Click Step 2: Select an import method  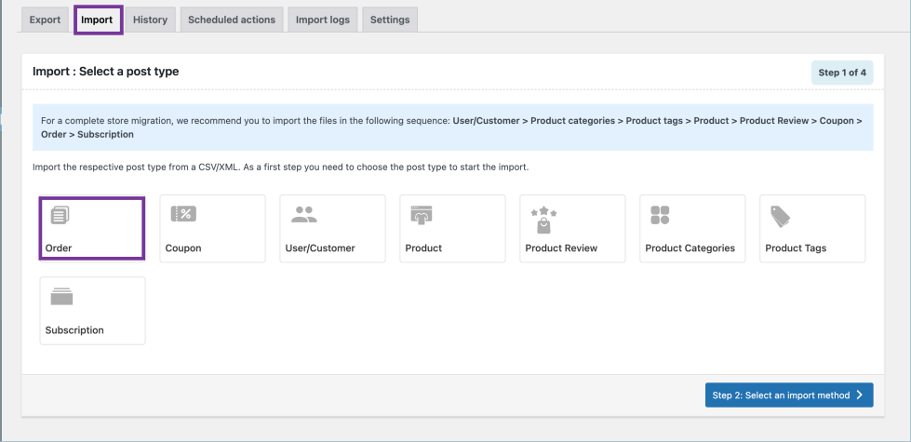[x=788, y=395]
